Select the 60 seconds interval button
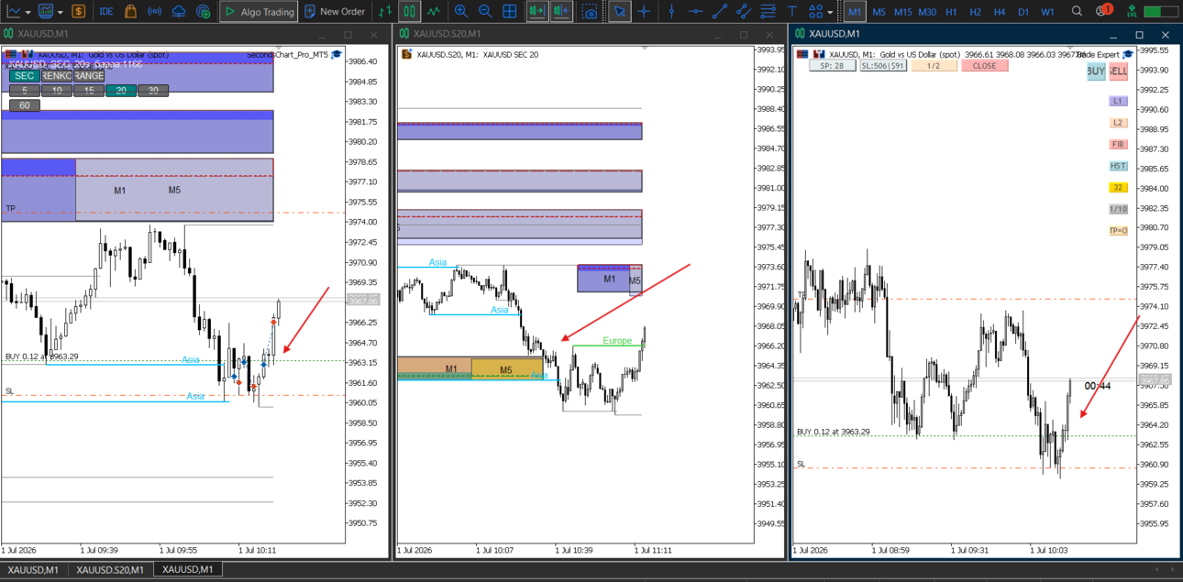The width and height of the screenshot is (1183, 582). point(25,105)
